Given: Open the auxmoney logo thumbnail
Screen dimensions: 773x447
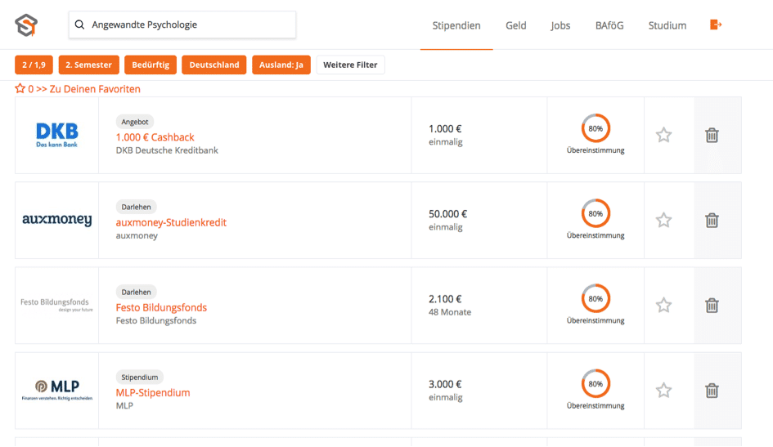Looking at the screenshot, I should click(56, 220).
